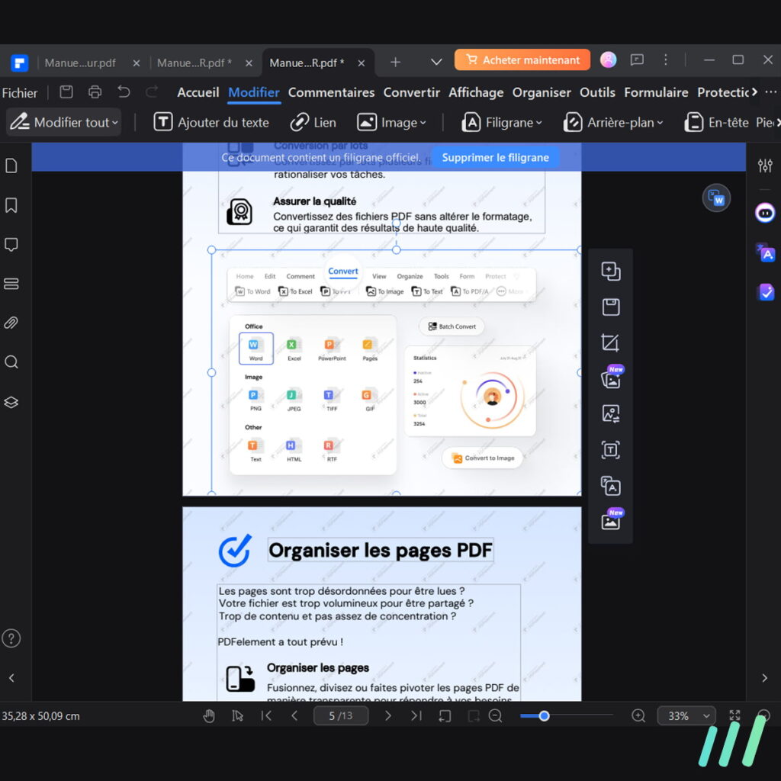Click the crop image icon in floating toolbar

pyautogui.click(x=610, y=342)
